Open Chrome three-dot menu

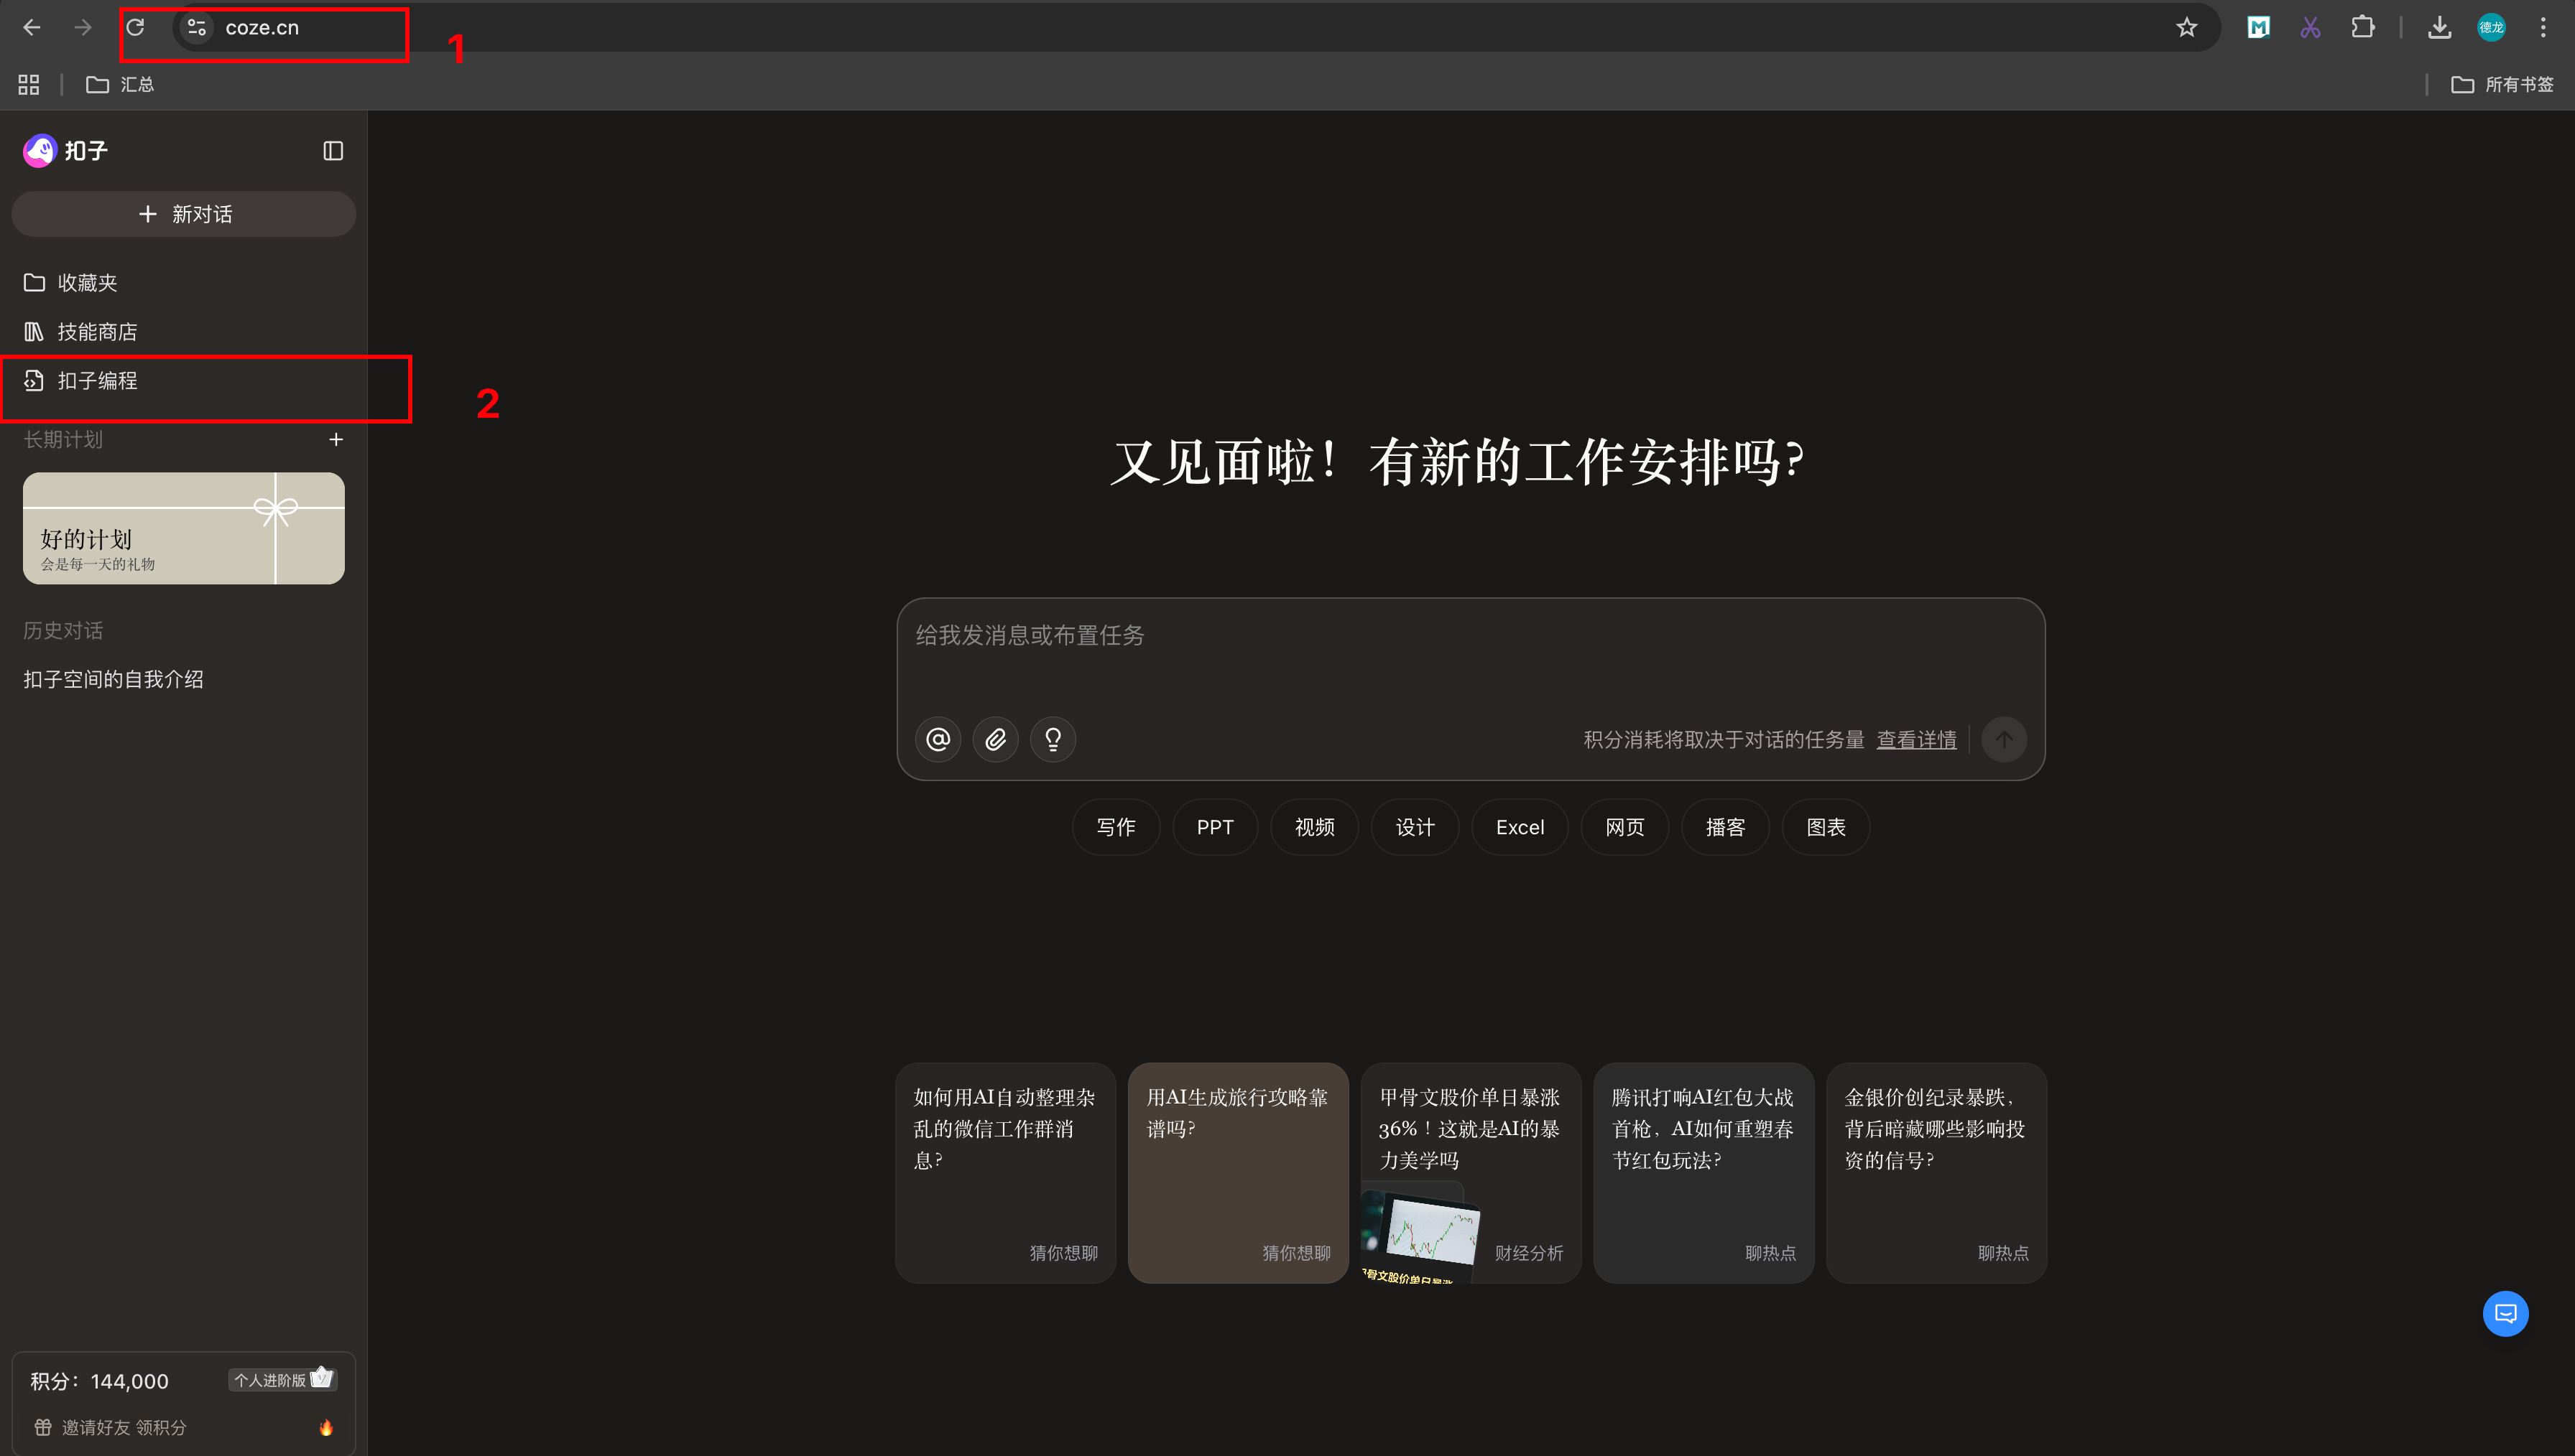click(x=2543, y=28)
